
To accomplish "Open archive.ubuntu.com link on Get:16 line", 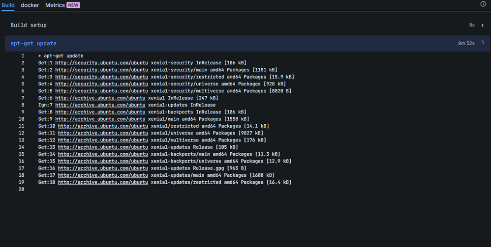I will 103,168.
